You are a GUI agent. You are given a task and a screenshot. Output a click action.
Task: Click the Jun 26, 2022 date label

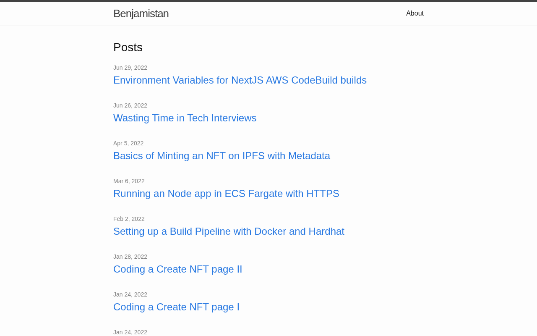click(130, 105)
